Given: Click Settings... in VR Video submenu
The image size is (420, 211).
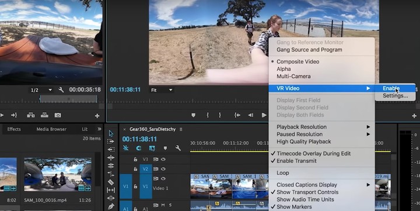Looking at the screenshot, I should pos(395,96).
